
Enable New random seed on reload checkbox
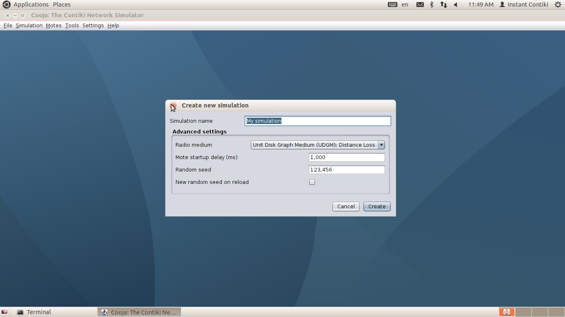[312, 182]
